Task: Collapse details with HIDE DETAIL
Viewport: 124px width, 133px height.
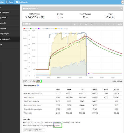Action: coord(117,81)
